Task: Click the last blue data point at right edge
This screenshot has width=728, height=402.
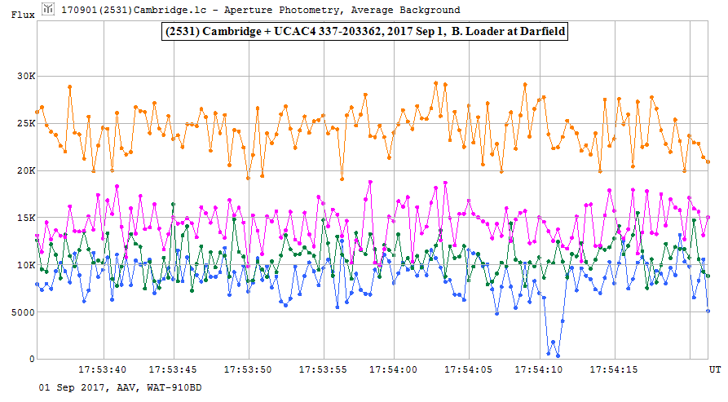Action: [708, 311]
